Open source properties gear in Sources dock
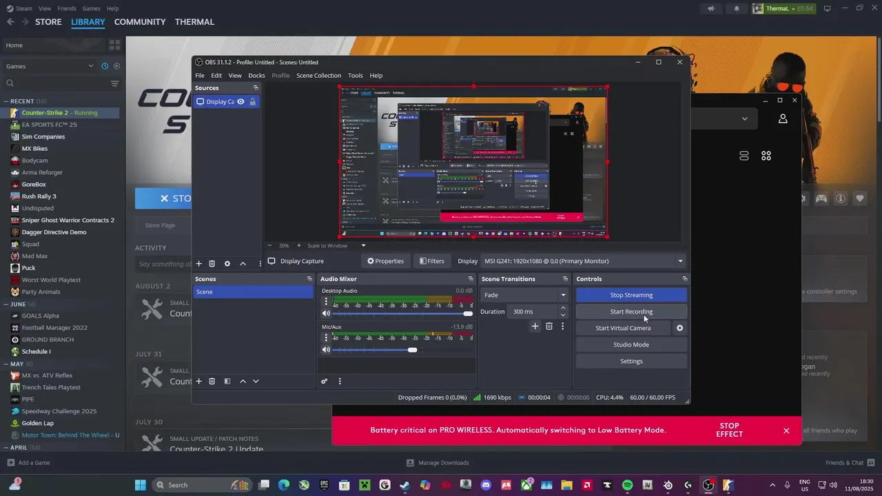This screenshot has width=882, height=496. (227, 264)
